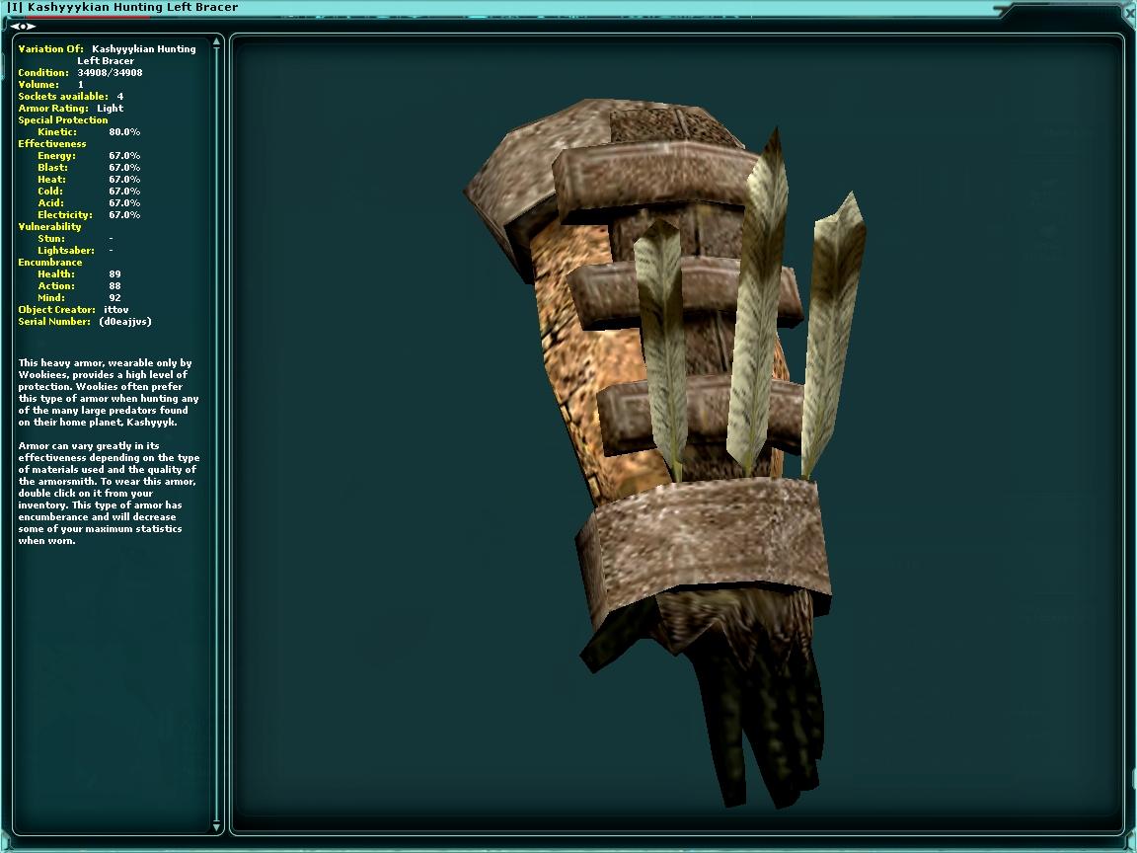Click the Serial Number value d0eajjvs
Image resolution: width=1137 pixels, height=853 pixels.
point(125,322)
